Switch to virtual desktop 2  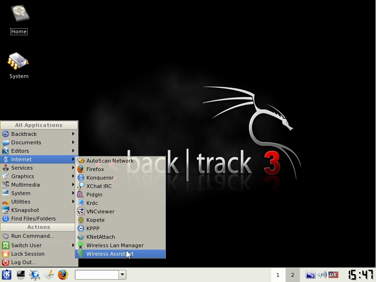pyautogui.click(x=292, y=275)
